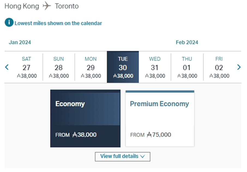Choose Thursday 01 February date

pyautogui.click(x=187, y=67)
